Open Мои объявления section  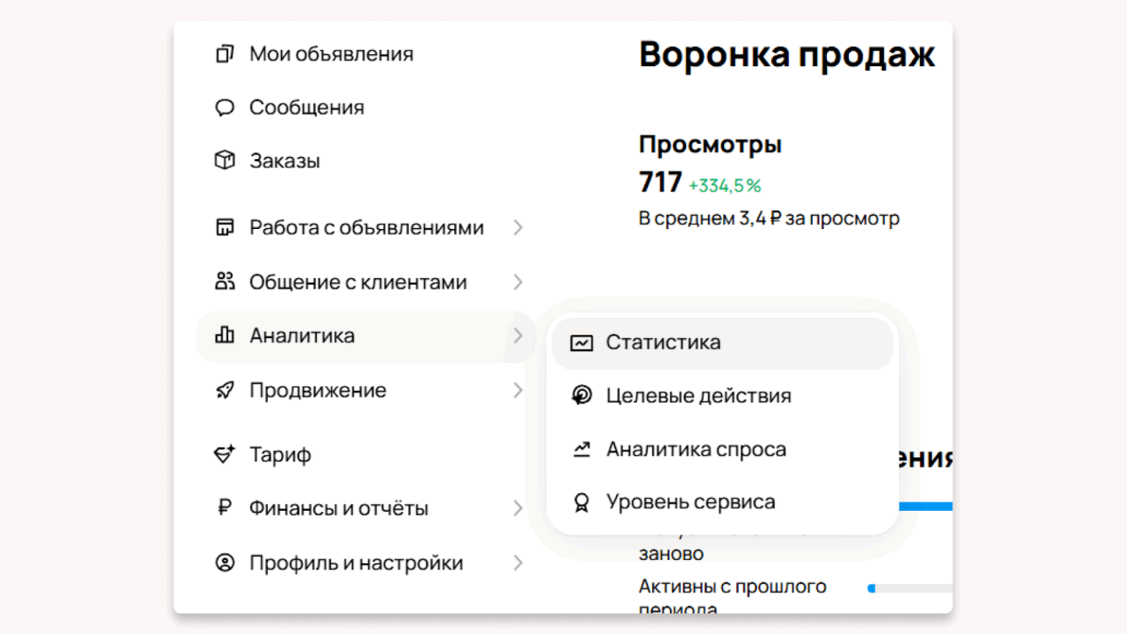[331, 54]
